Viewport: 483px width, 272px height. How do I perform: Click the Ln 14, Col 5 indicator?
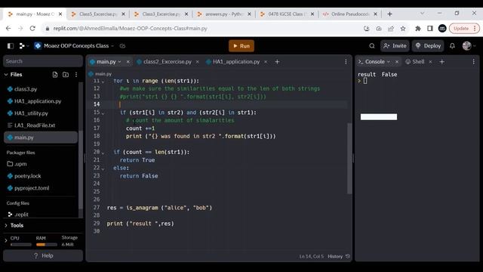tap(312, 256)
